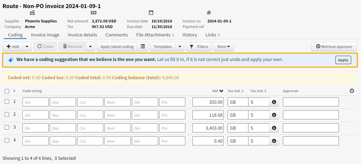Click the Code string column header
This screenshot has width=361, height=164.
(32, 91)
